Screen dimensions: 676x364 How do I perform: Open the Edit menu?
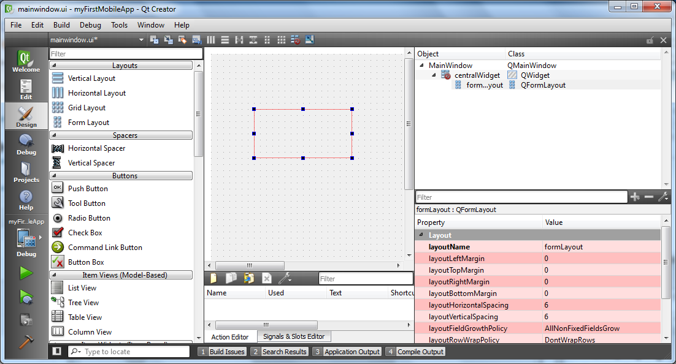pyautogui.click(x=37, y=25)
